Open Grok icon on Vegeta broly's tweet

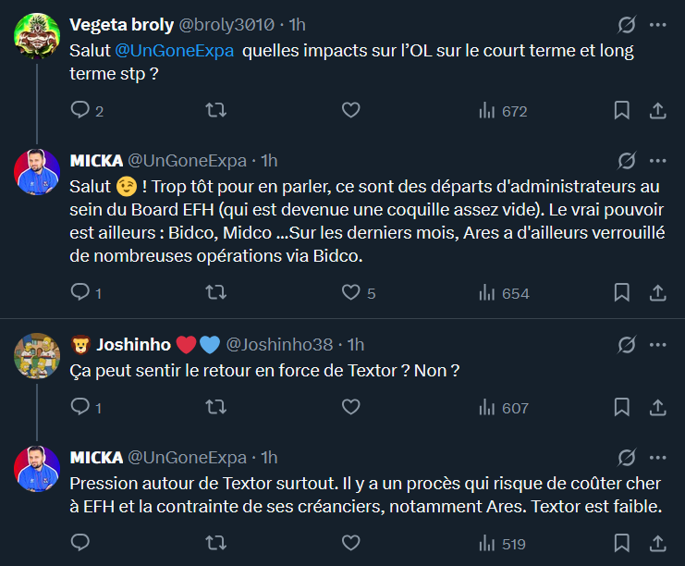click(x=626, y=25)
